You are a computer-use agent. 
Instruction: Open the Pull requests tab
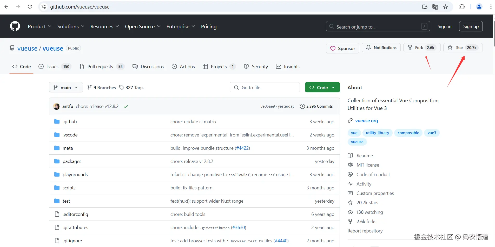click(102, 67)
